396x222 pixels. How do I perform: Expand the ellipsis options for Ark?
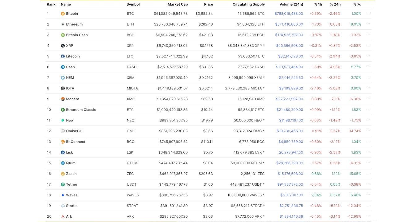(x=368, y=216)
